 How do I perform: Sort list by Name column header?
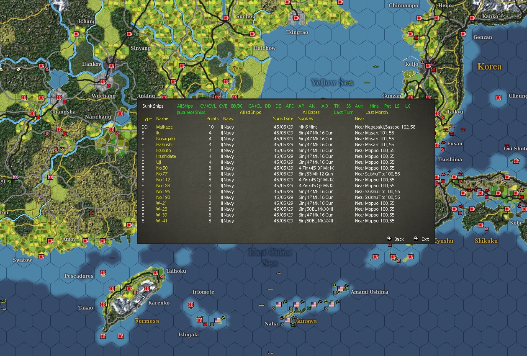[162, 119]
